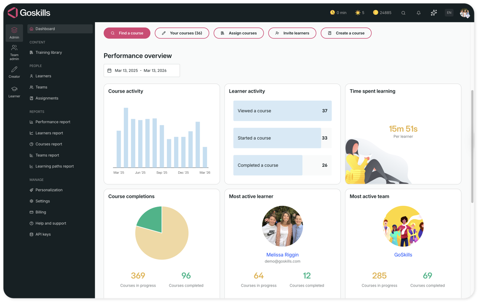The image size is (479, 303).
Task: Click the GoSkills logo
Action: [x=29, y=13]
